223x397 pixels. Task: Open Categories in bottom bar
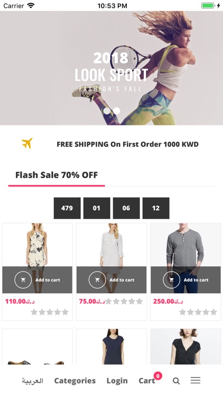point(75,381)
